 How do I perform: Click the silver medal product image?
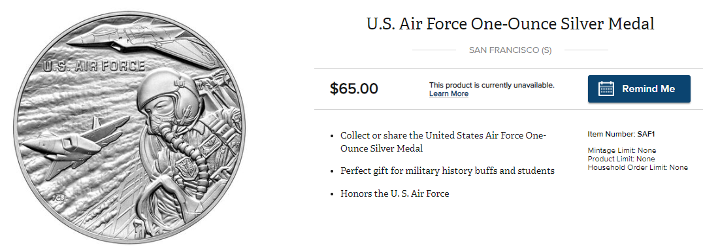point(130,127)
